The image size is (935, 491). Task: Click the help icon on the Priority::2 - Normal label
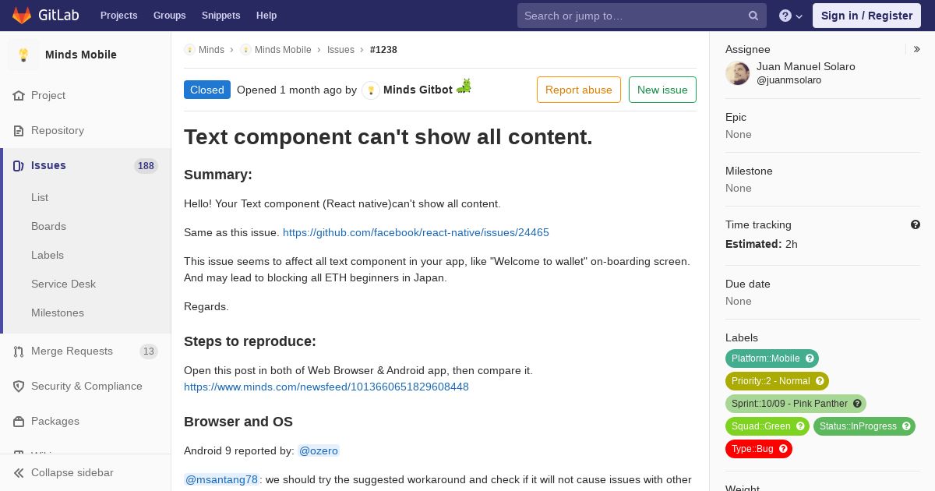820,381
